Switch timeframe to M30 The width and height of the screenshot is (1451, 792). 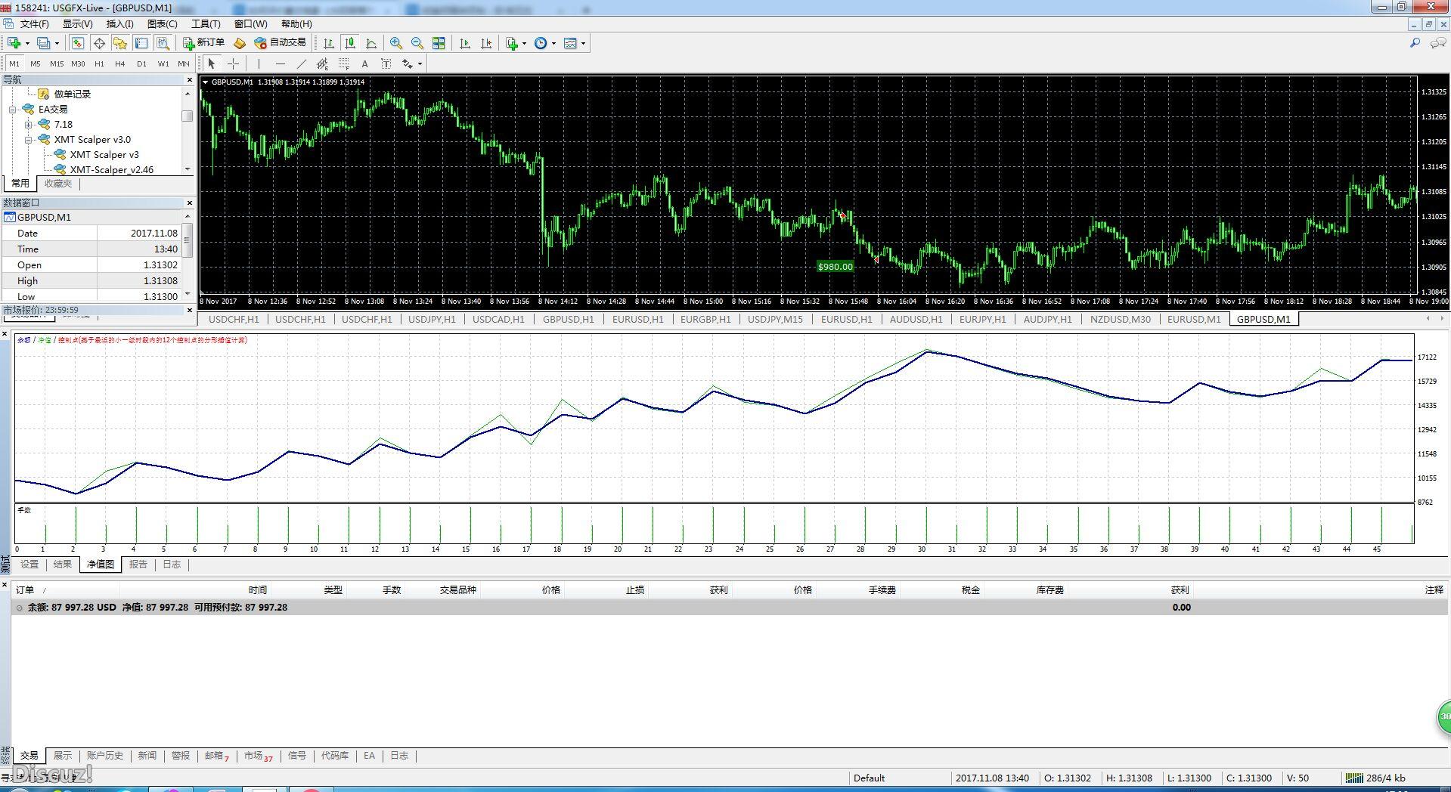(78, 63)
